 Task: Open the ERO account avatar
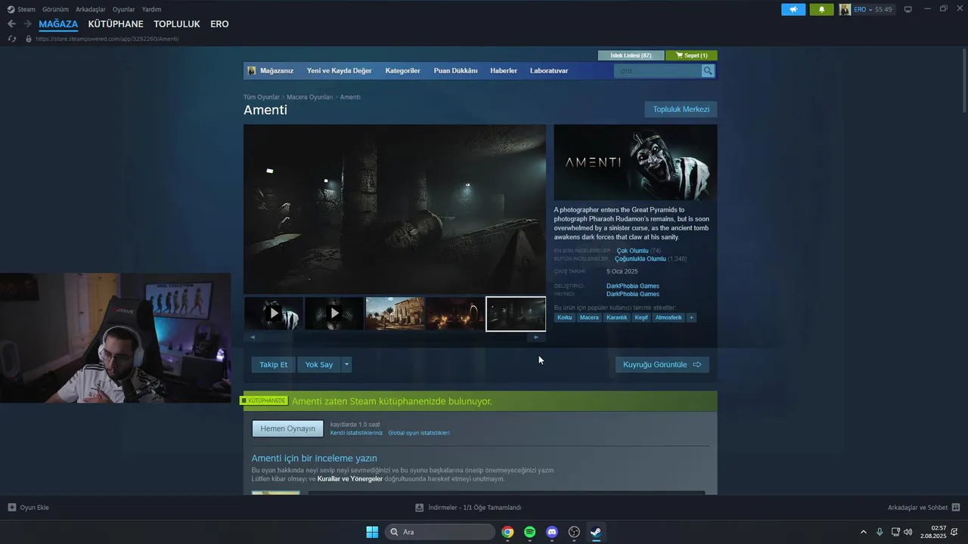(845, 9)
